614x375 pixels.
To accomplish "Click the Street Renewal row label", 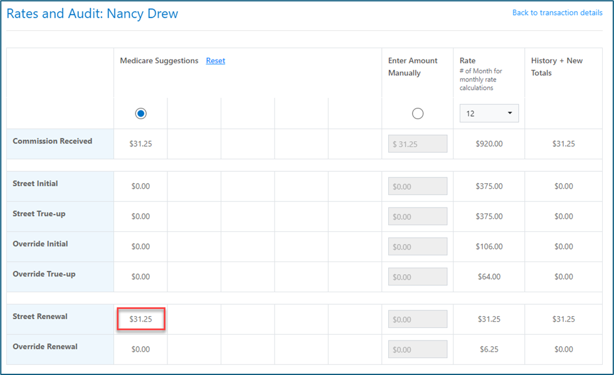I will point(40,317).
